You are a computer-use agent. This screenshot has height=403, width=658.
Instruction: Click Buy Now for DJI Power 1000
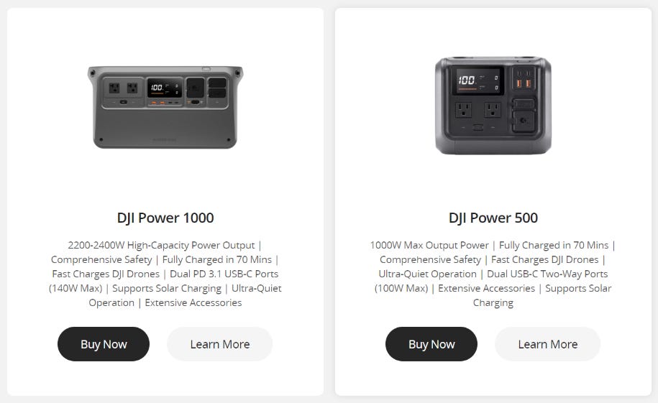pos(104,344)
